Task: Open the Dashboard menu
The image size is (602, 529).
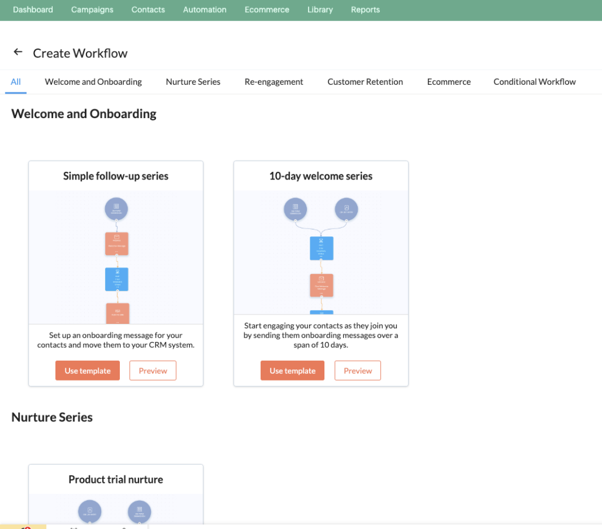Action: pos(33,9)
